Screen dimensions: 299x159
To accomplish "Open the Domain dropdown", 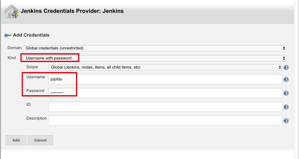I will point(155,48).
